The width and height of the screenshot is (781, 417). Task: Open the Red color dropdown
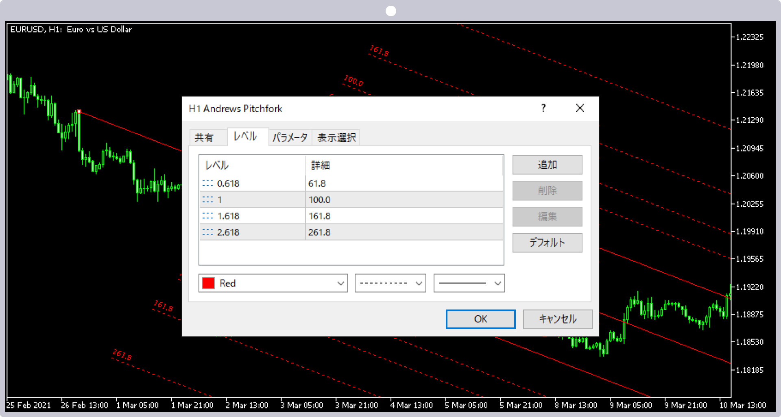[x=273, y=283]
